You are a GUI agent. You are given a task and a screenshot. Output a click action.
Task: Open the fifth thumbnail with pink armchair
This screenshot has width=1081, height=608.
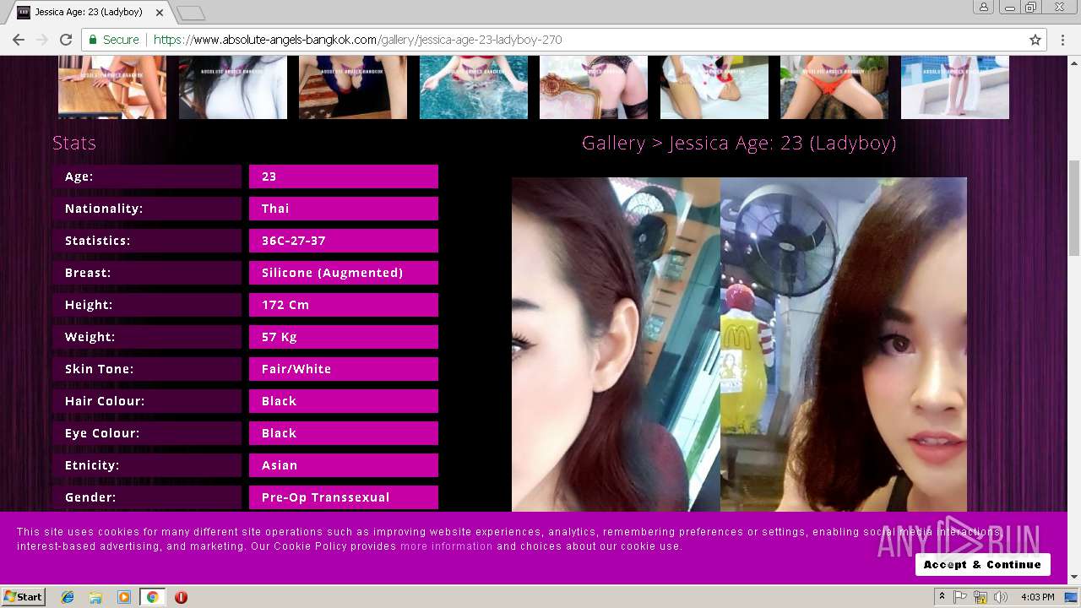(x=594, y=87)
